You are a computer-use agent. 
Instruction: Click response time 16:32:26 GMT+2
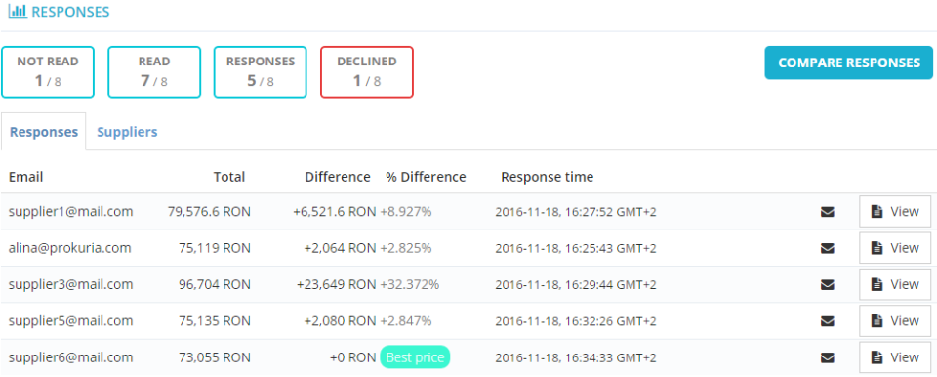pos(576,321)
